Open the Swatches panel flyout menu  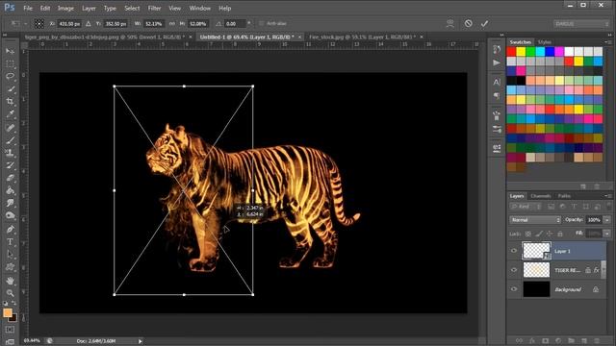[607, 42]
